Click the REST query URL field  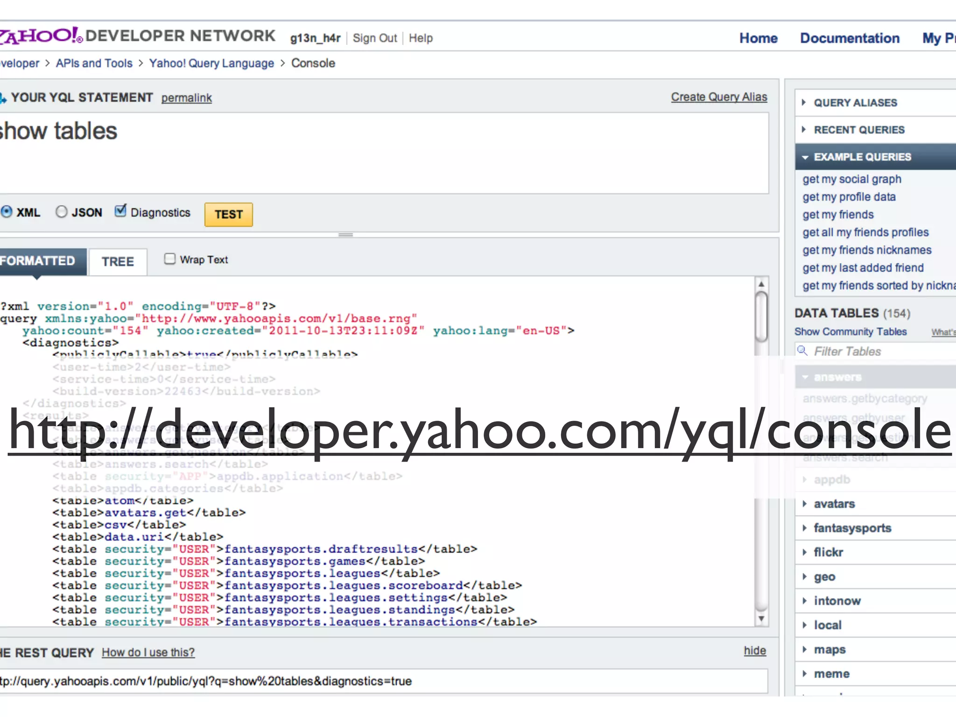(384, 681)
